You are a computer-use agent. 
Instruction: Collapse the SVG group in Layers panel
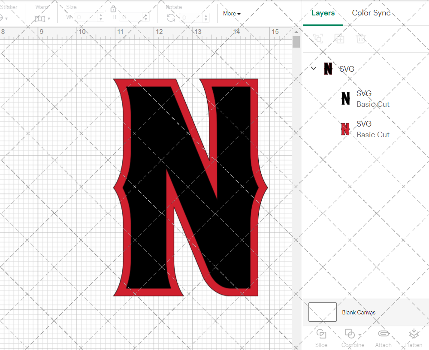click(x=313, y=68)
